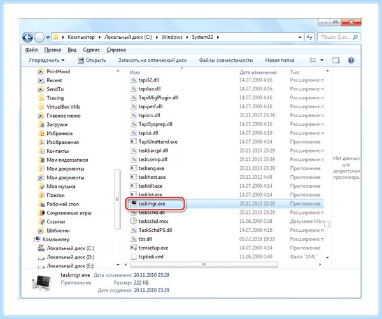The image size is (382, 319).
Task: Click the TapiUnattend.exe file icon
Action: pyautogui.click(x=134, y=141)
